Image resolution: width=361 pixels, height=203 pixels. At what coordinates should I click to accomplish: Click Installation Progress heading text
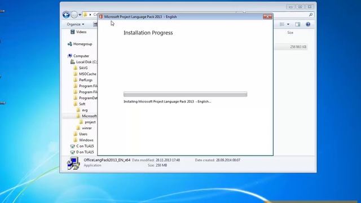(x=148, y=33)
